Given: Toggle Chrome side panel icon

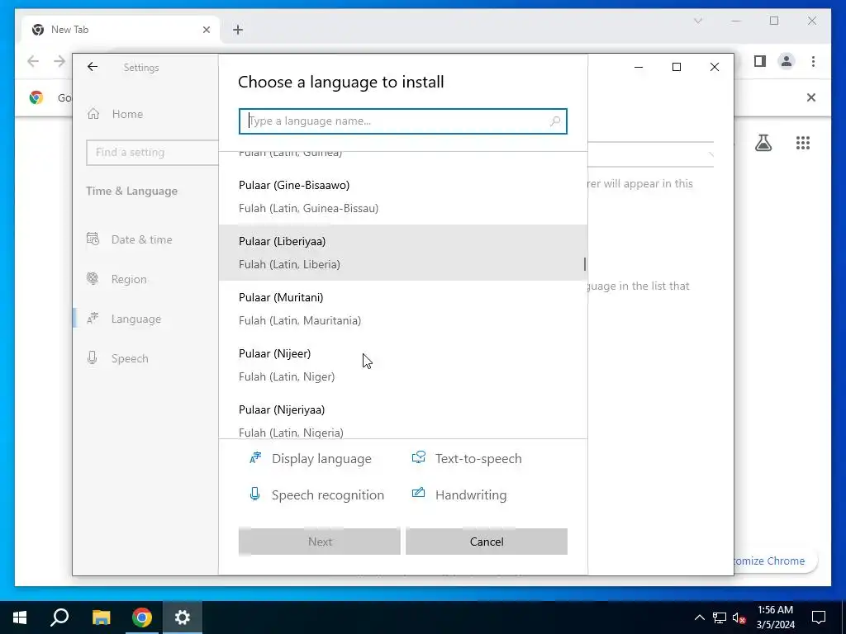Looking at the screenshot, I should point(760,61).
